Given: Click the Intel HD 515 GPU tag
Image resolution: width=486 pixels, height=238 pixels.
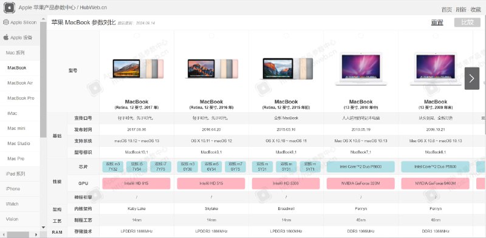Looking at the screenshot, I should (x=211, y=183).
